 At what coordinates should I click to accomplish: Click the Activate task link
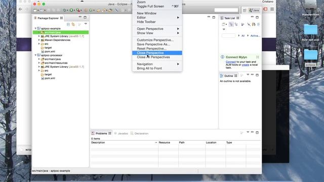255,36
